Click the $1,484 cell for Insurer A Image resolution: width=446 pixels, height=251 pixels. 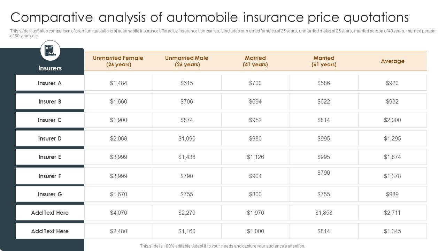click(x=118, y=83)
